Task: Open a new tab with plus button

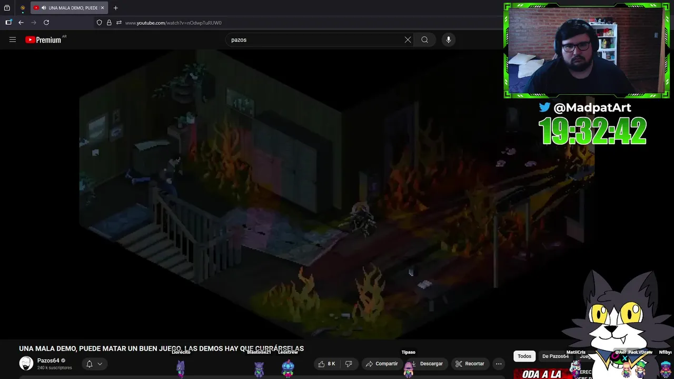Action: [x=115, y=8]
